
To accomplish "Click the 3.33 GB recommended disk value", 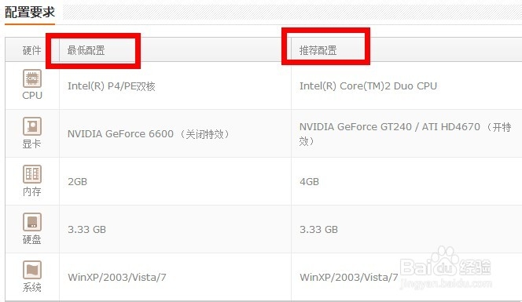I will 318,230.
